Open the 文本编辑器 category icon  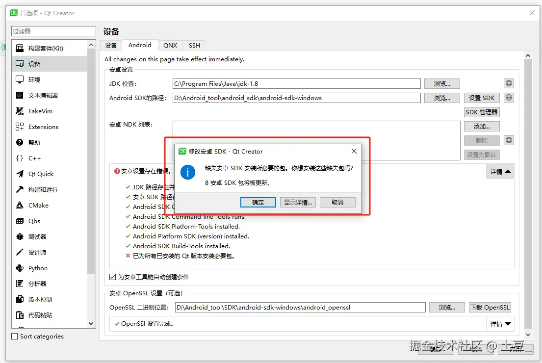coord(20,96)
